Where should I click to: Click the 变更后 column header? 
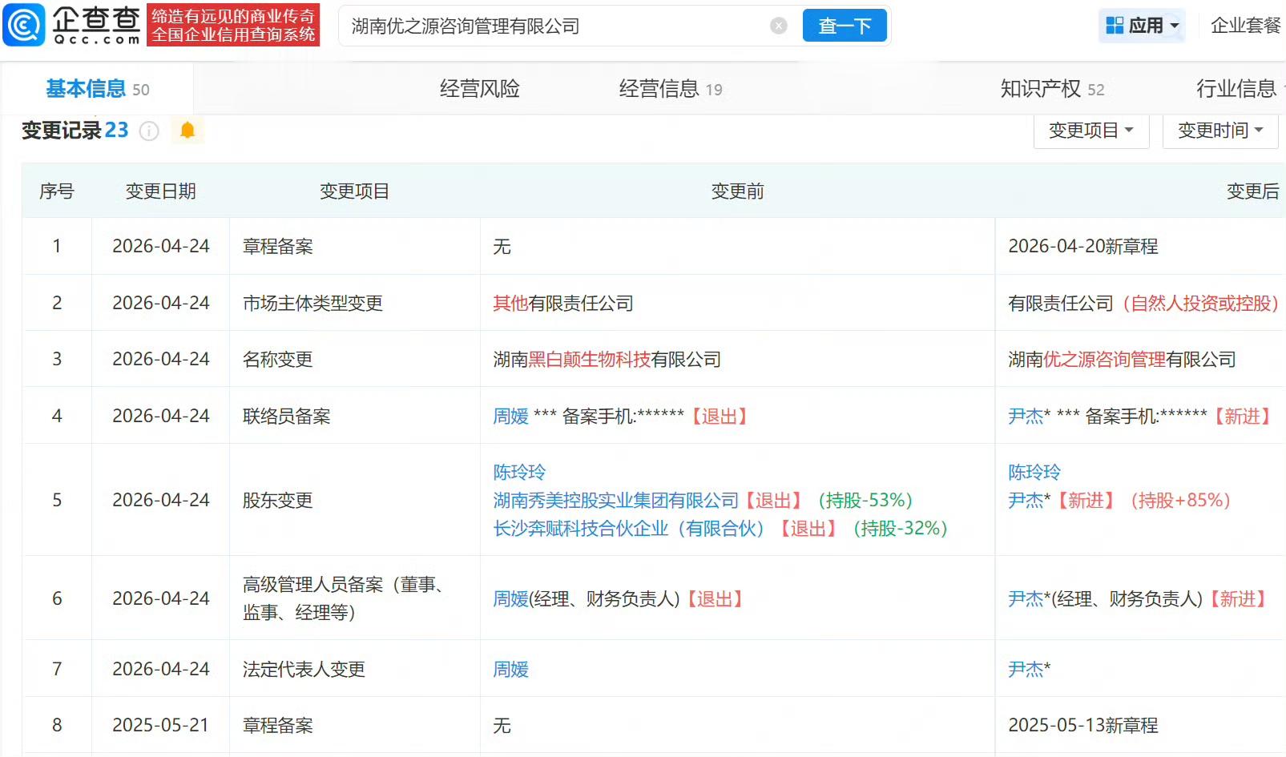pyautogui.click(x=1252, y=191)
